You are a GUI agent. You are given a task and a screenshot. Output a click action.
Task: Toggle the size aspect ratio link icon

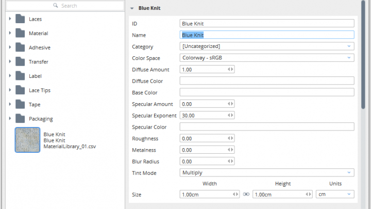click(x=246, y=195)
